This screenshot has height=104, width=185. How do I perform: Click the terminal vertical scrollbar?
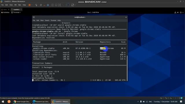point(127,68)
